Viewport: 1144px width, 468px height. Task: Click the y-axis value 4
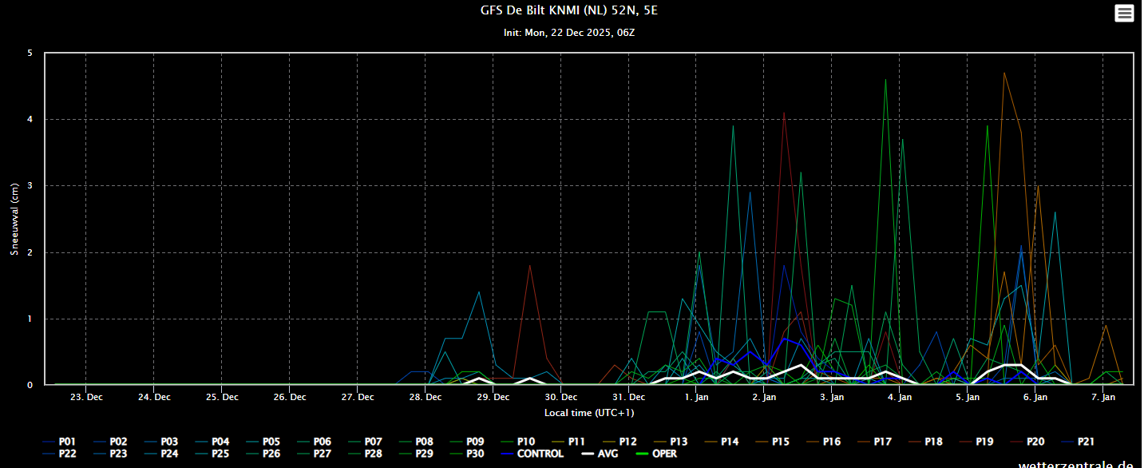pos(30,120)
